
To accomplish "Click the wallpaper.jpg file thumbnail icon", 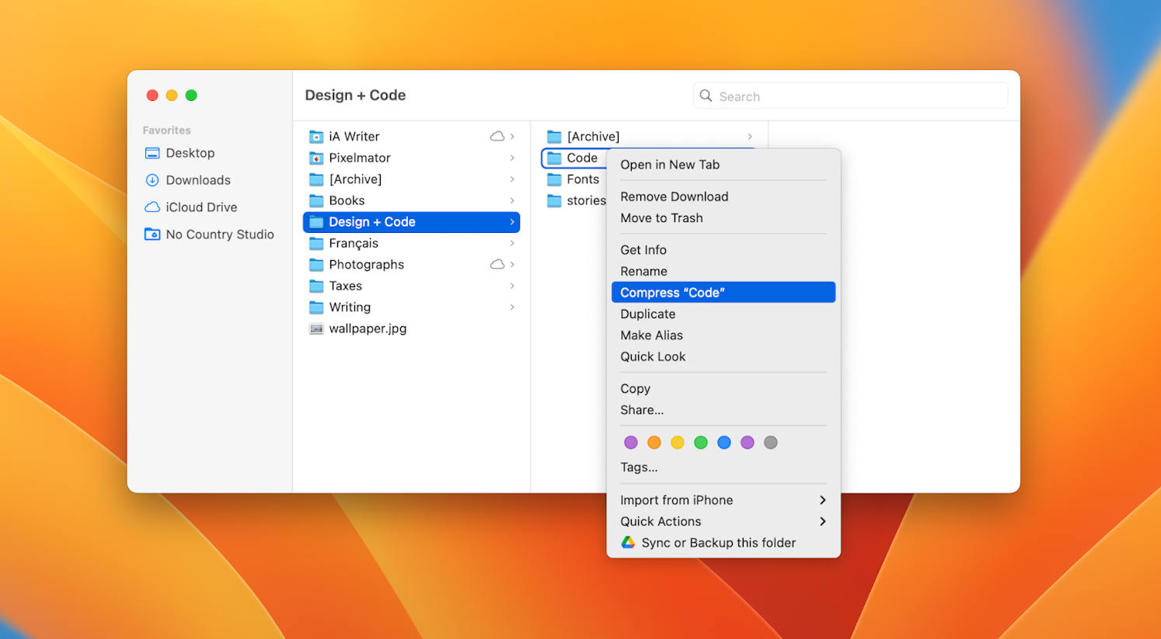I will click(x=316, y=328).
